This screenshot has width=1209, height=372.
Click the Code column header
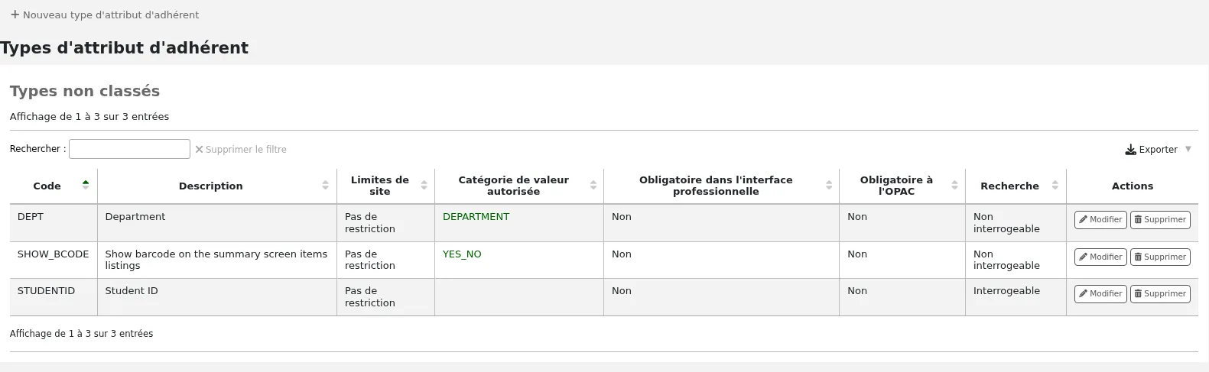(x=54, y=186)
